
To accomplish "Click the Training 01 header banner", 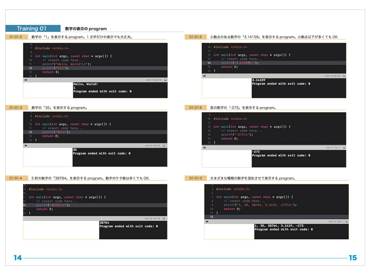I will pos(33,29).
